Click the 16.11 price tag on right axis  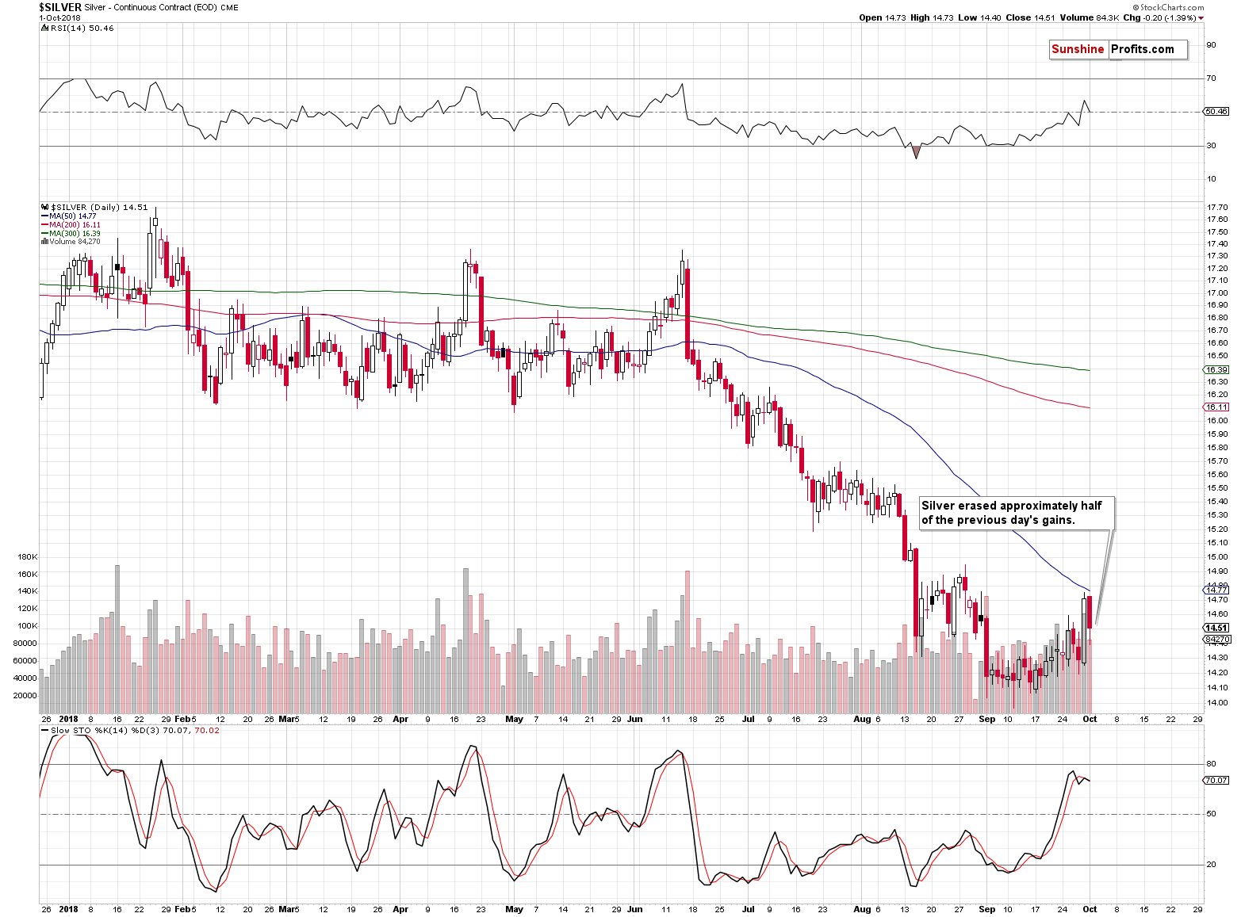(x=1217, y=407)
